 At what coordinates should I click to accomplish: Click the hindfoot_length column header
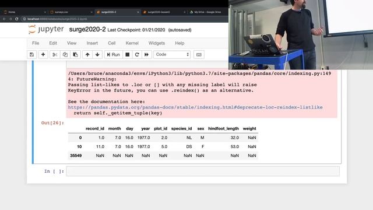tap(223, 128)
